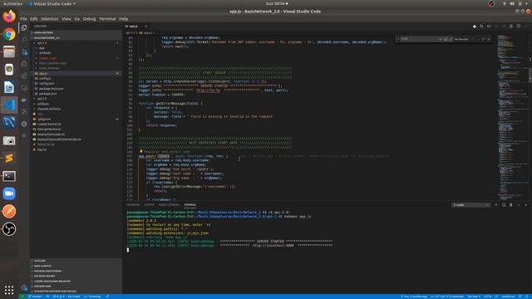The width and height of the screenshot is (532, 299).
Task: Open the View menu
Action: pos(66,19)
